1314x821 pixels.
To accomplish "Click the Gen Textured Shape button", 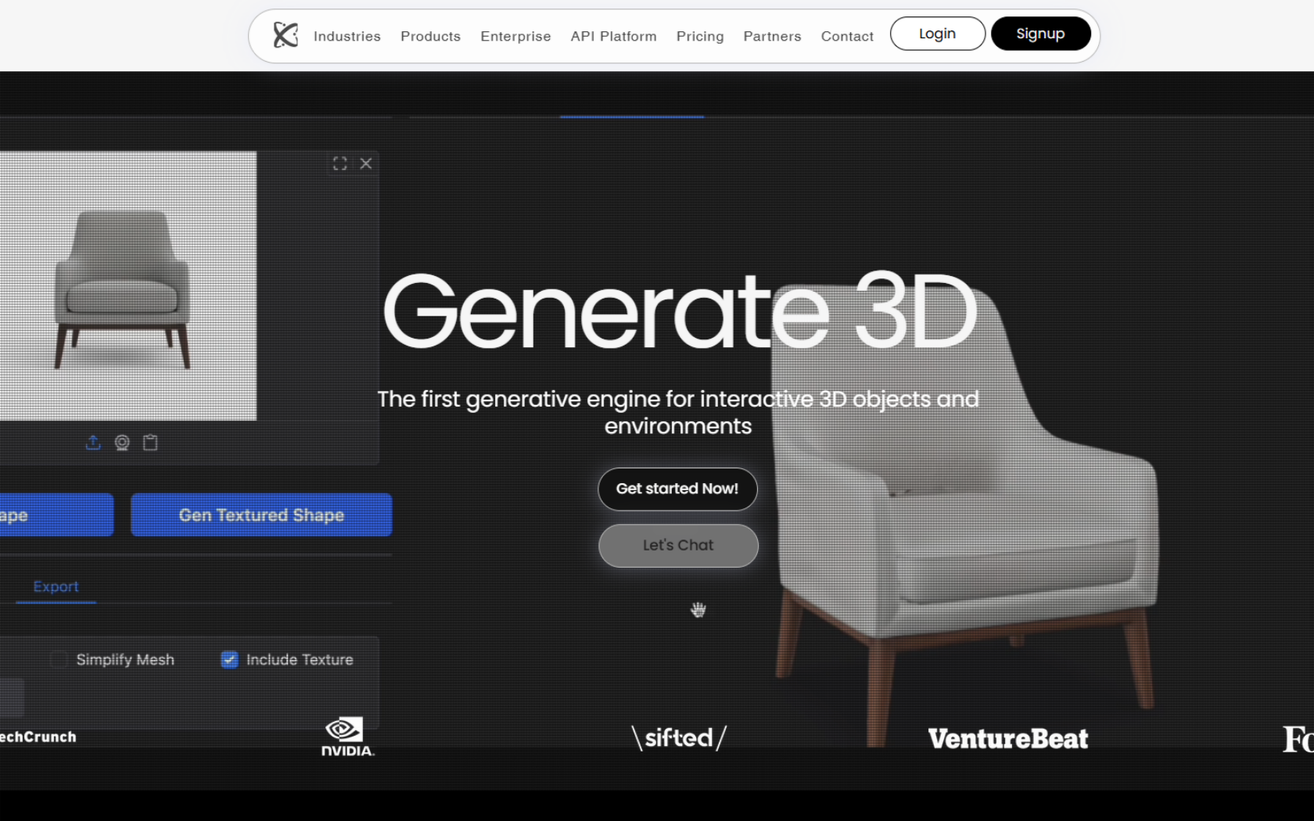I will (261, 514).
